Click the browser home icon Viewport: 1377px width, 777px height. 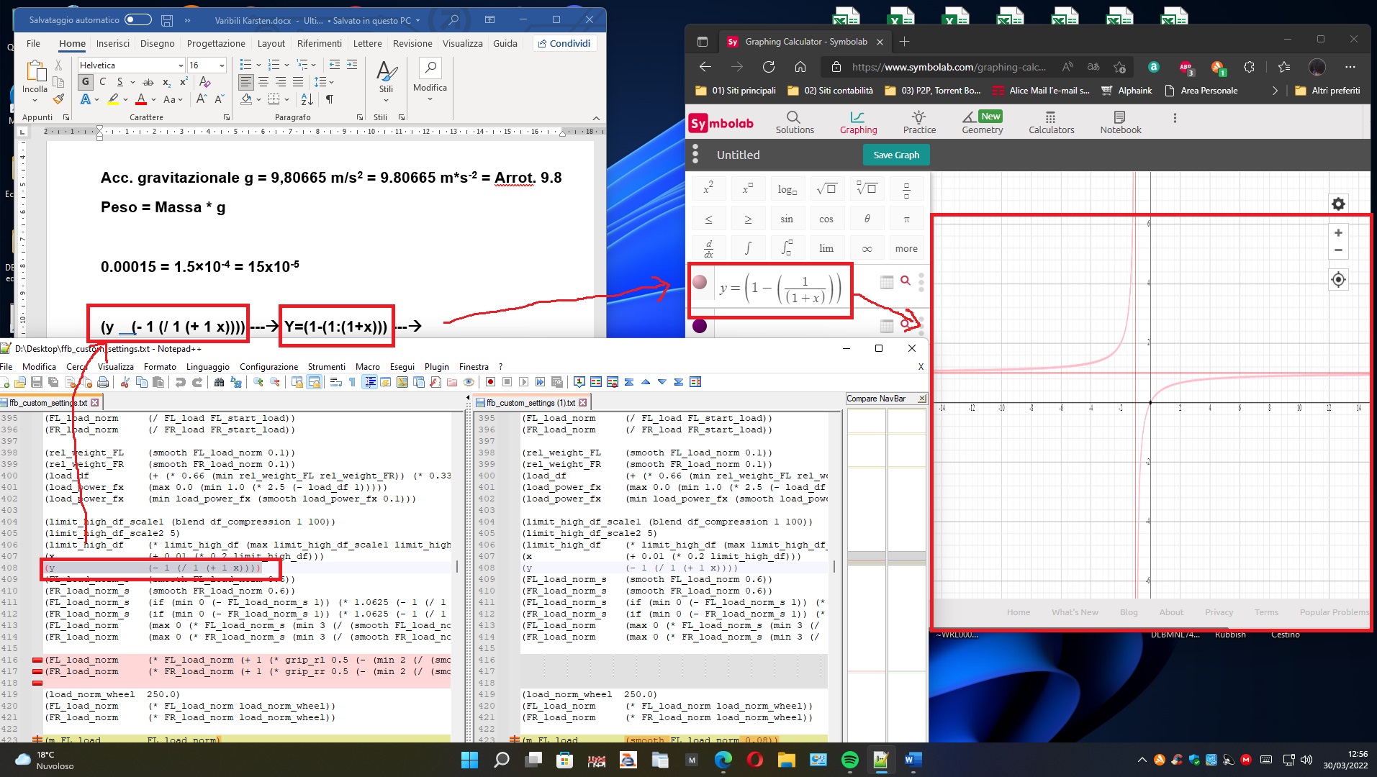coord(800,67)
